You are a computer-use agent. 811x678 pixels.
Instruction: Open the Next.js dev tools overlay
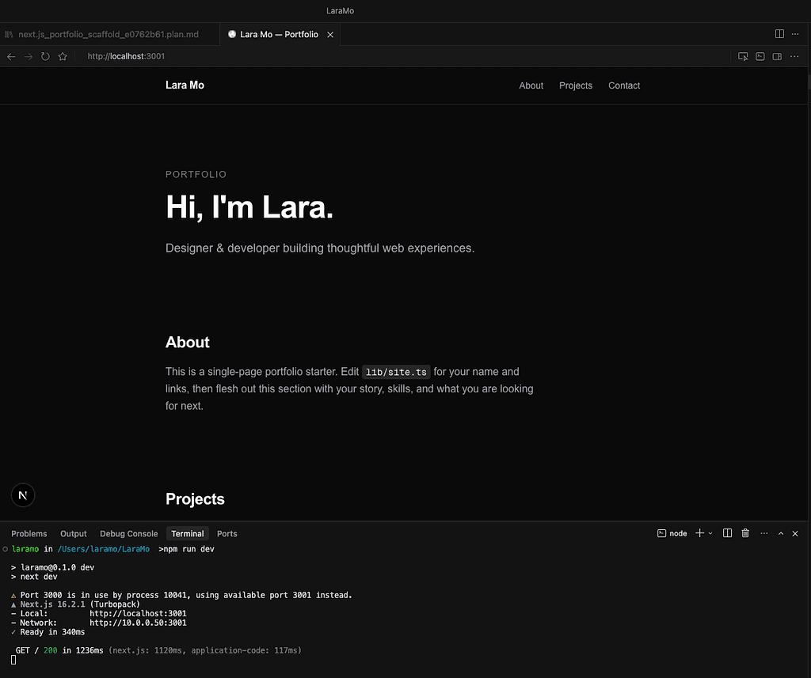point(22,494)
